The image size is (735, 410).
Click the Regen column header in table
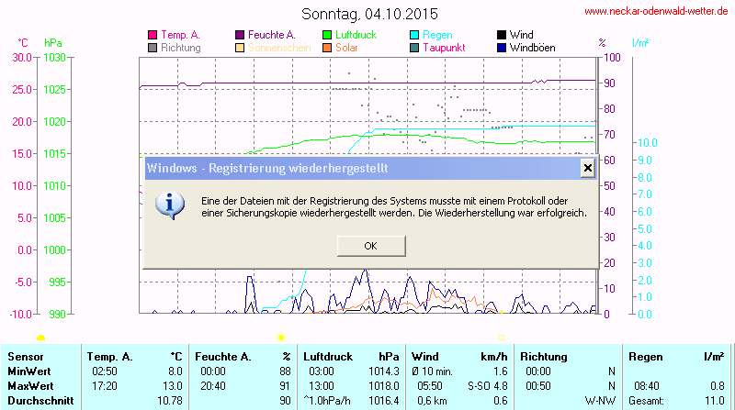point(644,356)
